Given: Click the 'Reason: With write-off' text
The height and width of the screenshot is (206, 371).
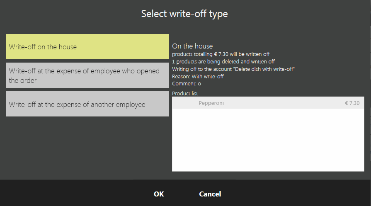Looking at the screenshot, I should click(198, 76).
